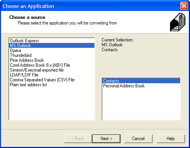
Task: Click the mailbox icon in the header
Action: pos(178,22)
